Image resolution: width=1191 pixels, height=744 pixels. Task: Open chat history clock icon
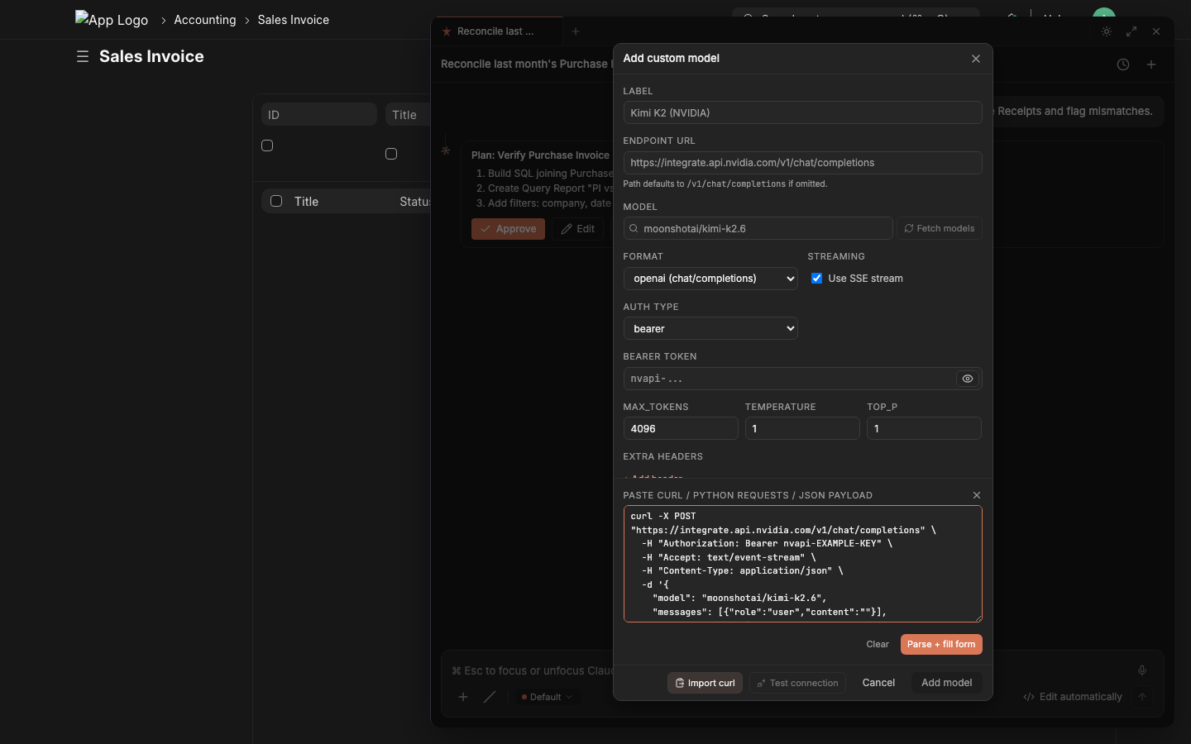[x=1123, y=64]
